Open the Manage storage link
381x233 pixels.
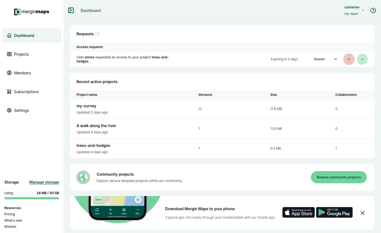[x=44, y=182]
